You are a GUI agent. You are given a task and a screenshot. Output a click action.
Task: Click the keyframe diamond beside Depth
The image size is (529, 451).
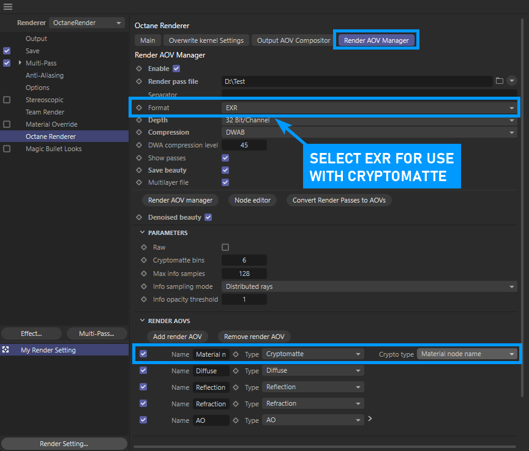139,120
